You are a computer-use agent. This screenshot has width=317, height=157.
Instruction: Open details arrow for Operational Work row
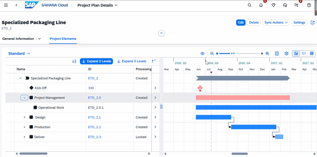[x=155, y=107]
